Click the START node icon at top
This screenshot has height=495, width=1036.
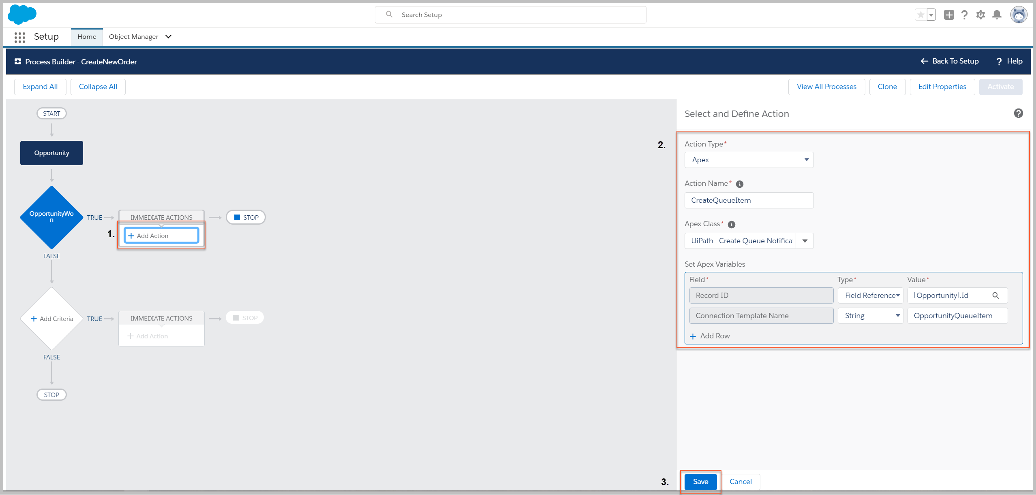click(x=51, y=113)
